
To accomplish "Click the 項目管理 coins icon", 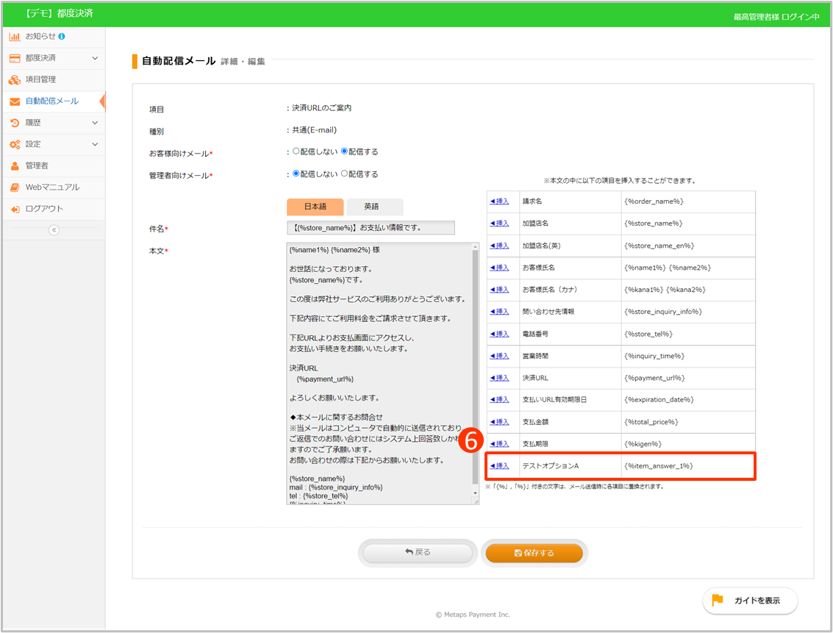I will (15, 79).
